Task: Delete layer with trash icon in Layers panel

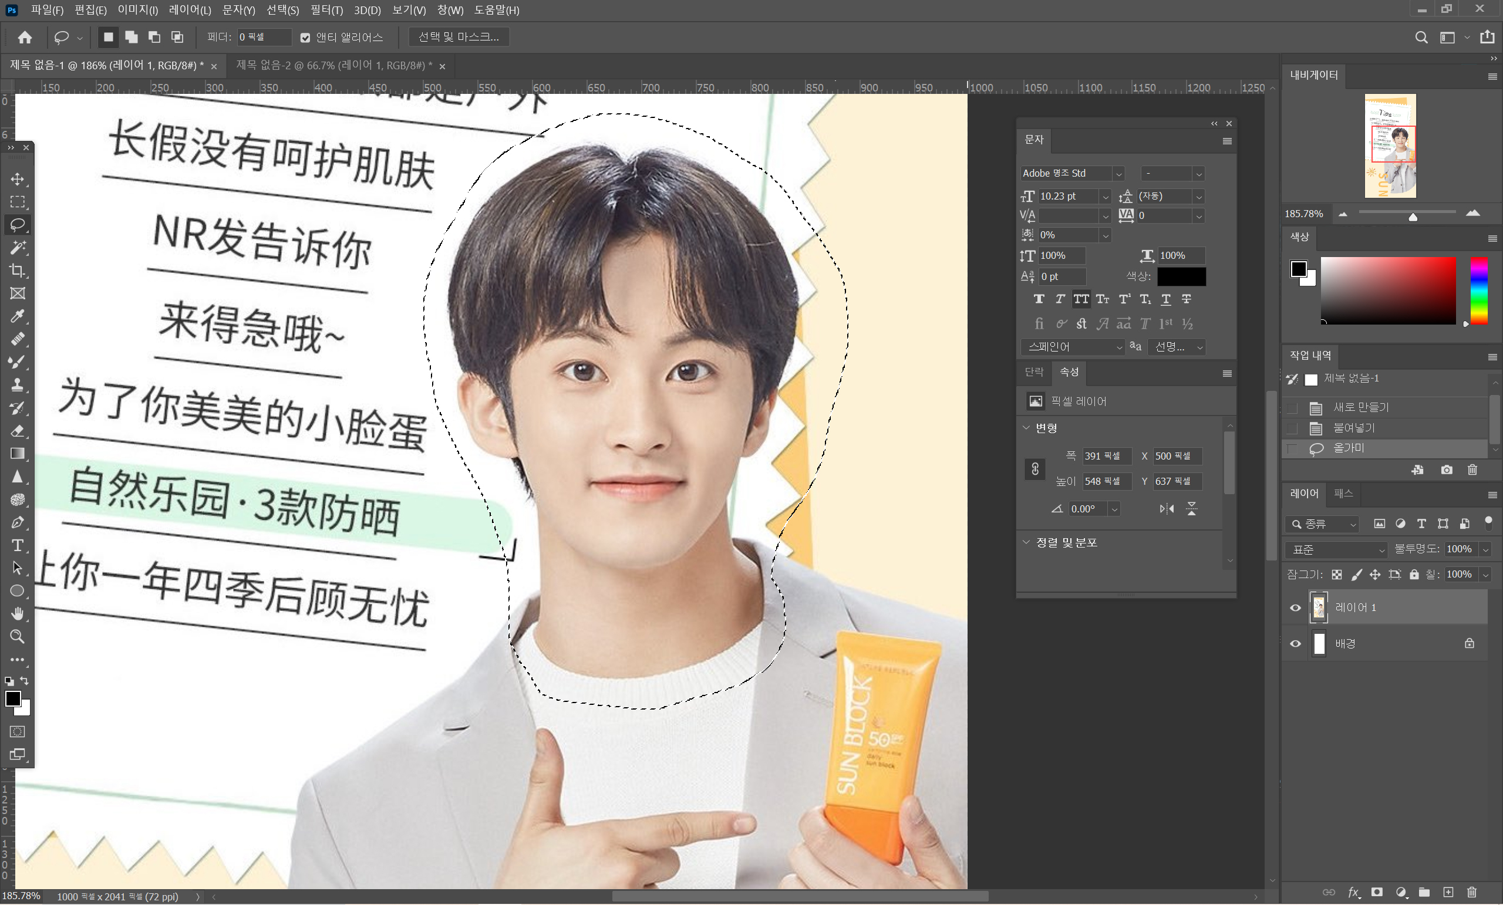Action: pos(1471,893)
